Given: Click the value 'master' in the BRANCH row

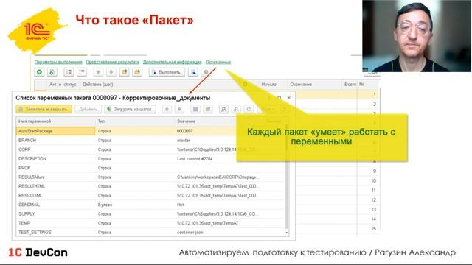Looking at the screenshot, I should pyautogui.click(x=184, y=141).
